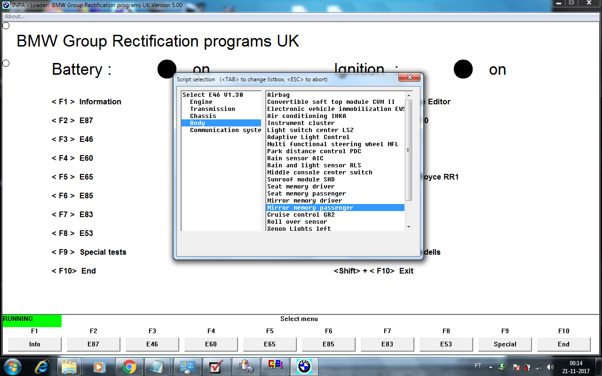602x376 pixels.
Task: Click the power plug tray icon
Action: (528, 367)
